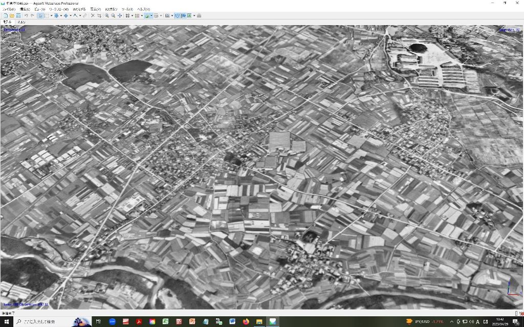Expand the Show Cameras dropdown arrow

172,16
